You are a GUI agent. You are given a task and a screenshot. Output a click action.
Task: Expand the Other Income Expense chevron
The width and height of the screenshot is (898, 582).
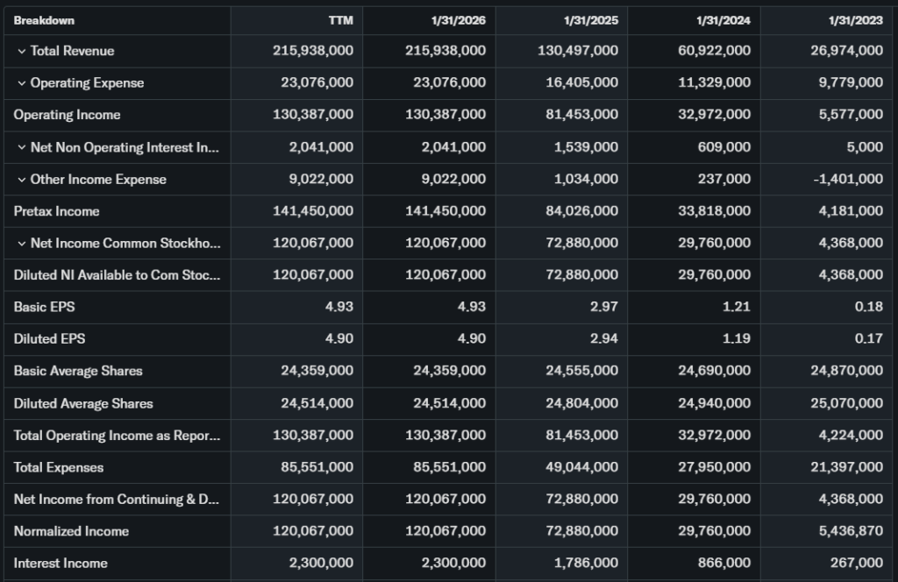(x=22, y=180)
